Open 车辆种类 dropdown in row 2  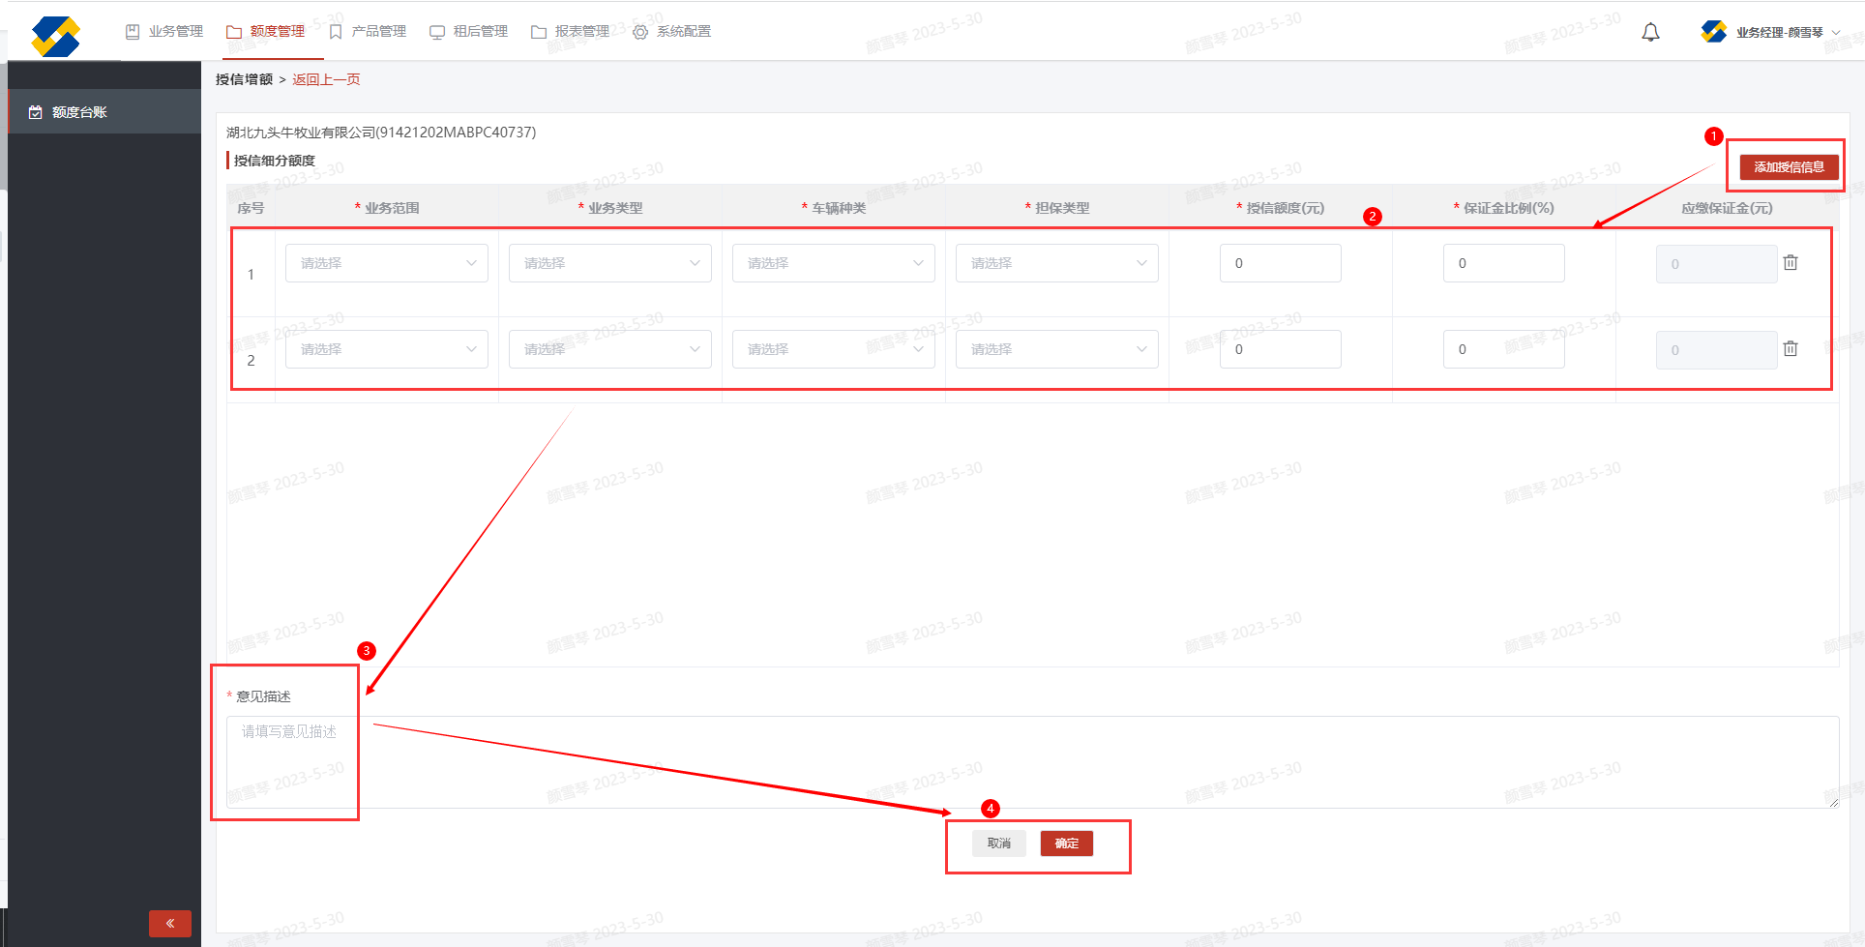point(833,349)
